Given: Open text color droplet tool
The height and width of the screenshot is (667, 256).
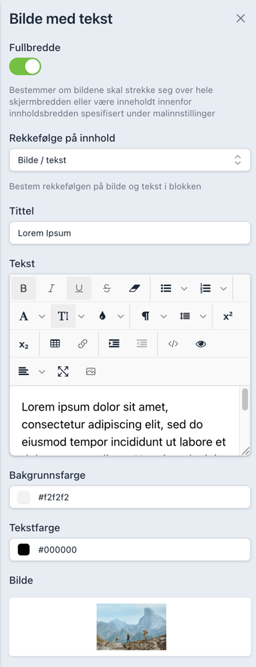Looking at the screenshot, I should click(103, 316).
